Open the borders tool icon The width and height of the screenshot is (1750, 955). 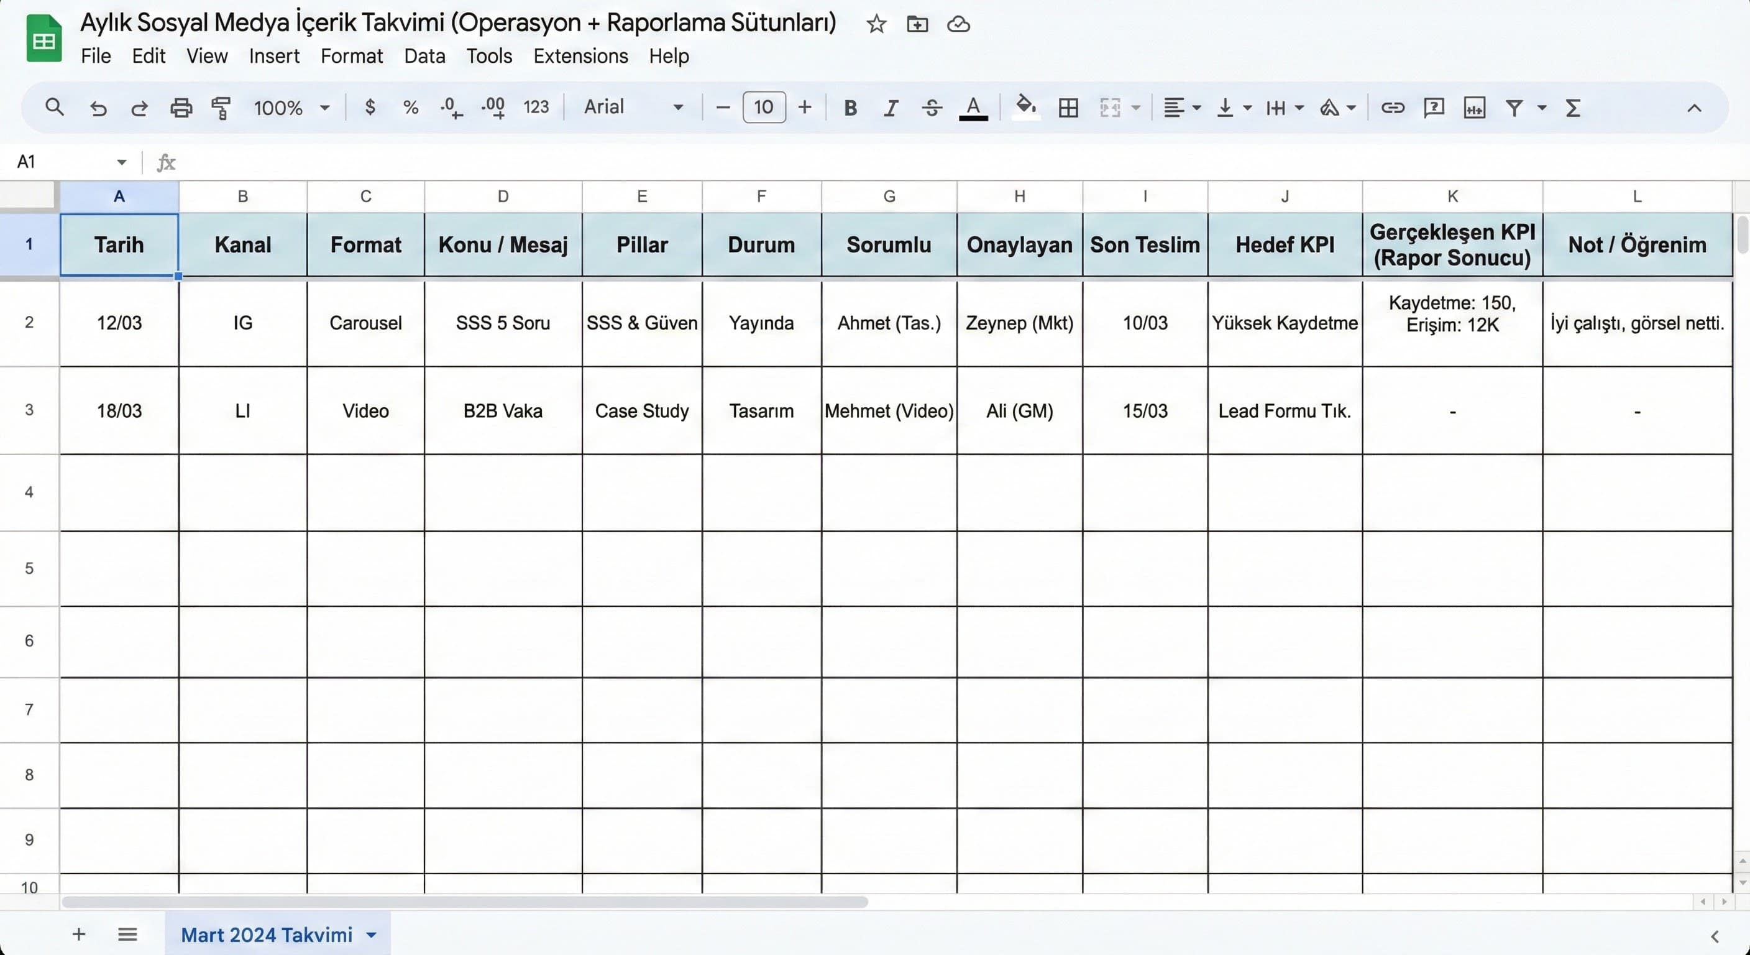(1068, 108)
